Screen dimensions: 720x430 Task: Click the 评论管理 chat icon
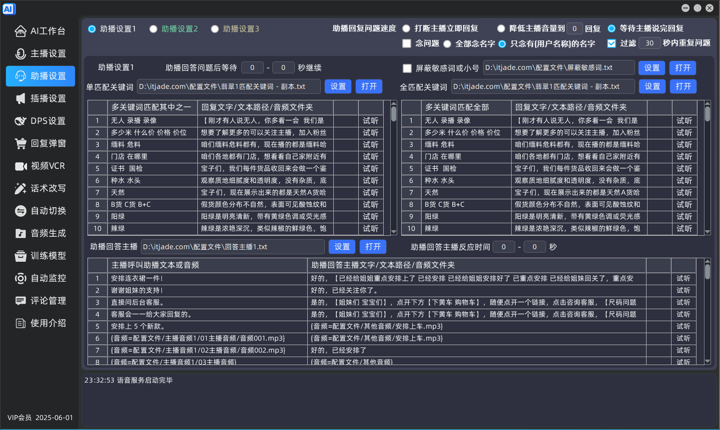20,301
